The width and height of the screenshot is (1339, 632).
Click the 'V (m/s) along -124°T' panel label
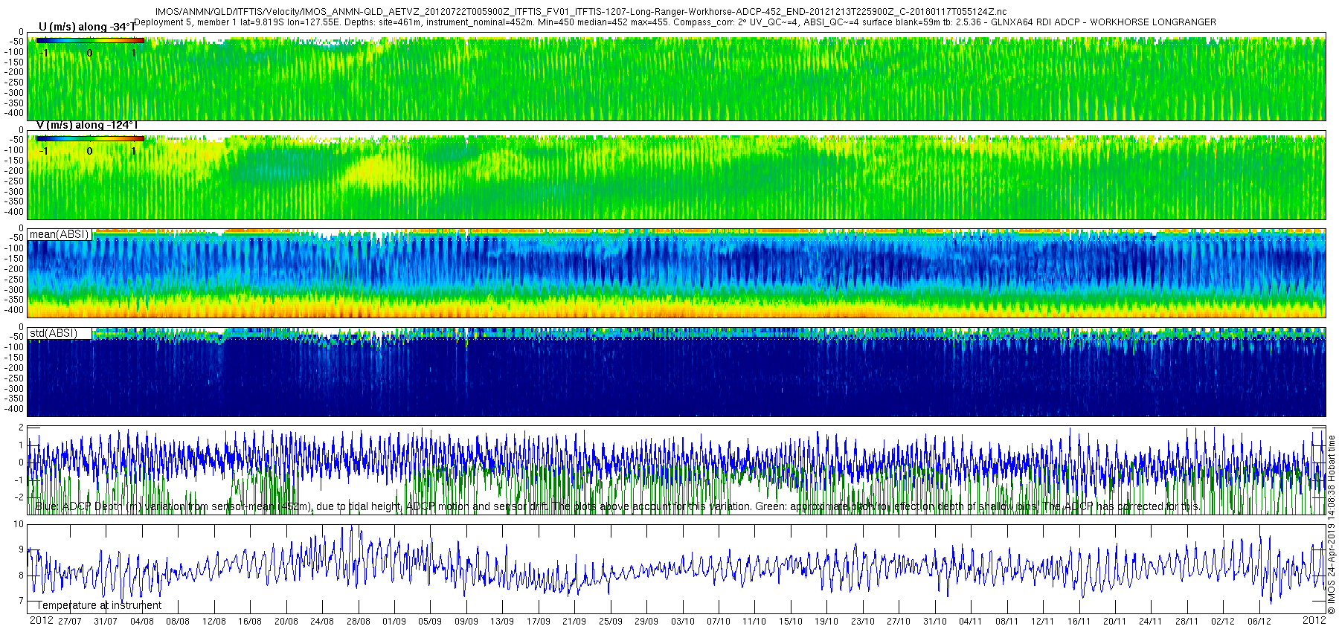87,125
